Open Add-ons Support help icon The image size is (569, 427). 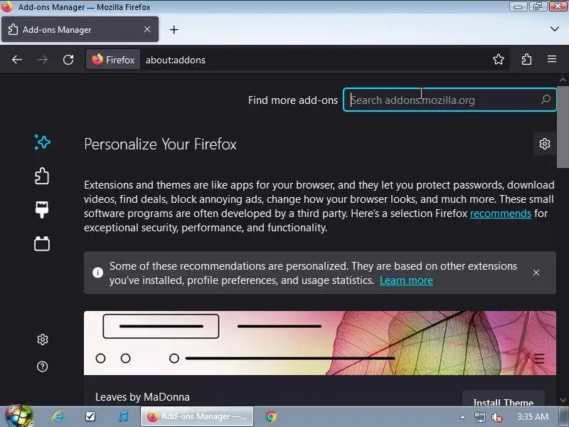43,367
